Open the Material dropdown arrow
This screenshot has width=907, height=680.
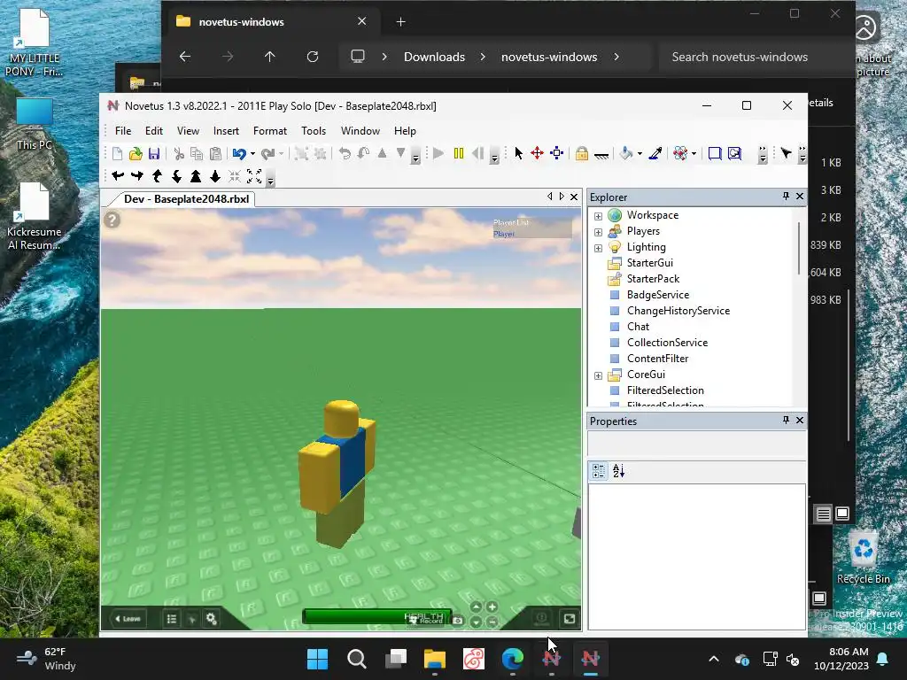[x=694, y=154]
